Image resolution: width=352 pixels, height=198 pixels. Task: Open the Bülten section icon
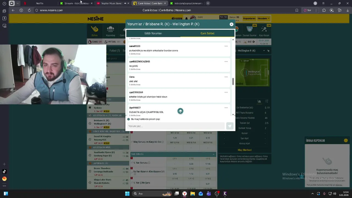pos(95,31)
